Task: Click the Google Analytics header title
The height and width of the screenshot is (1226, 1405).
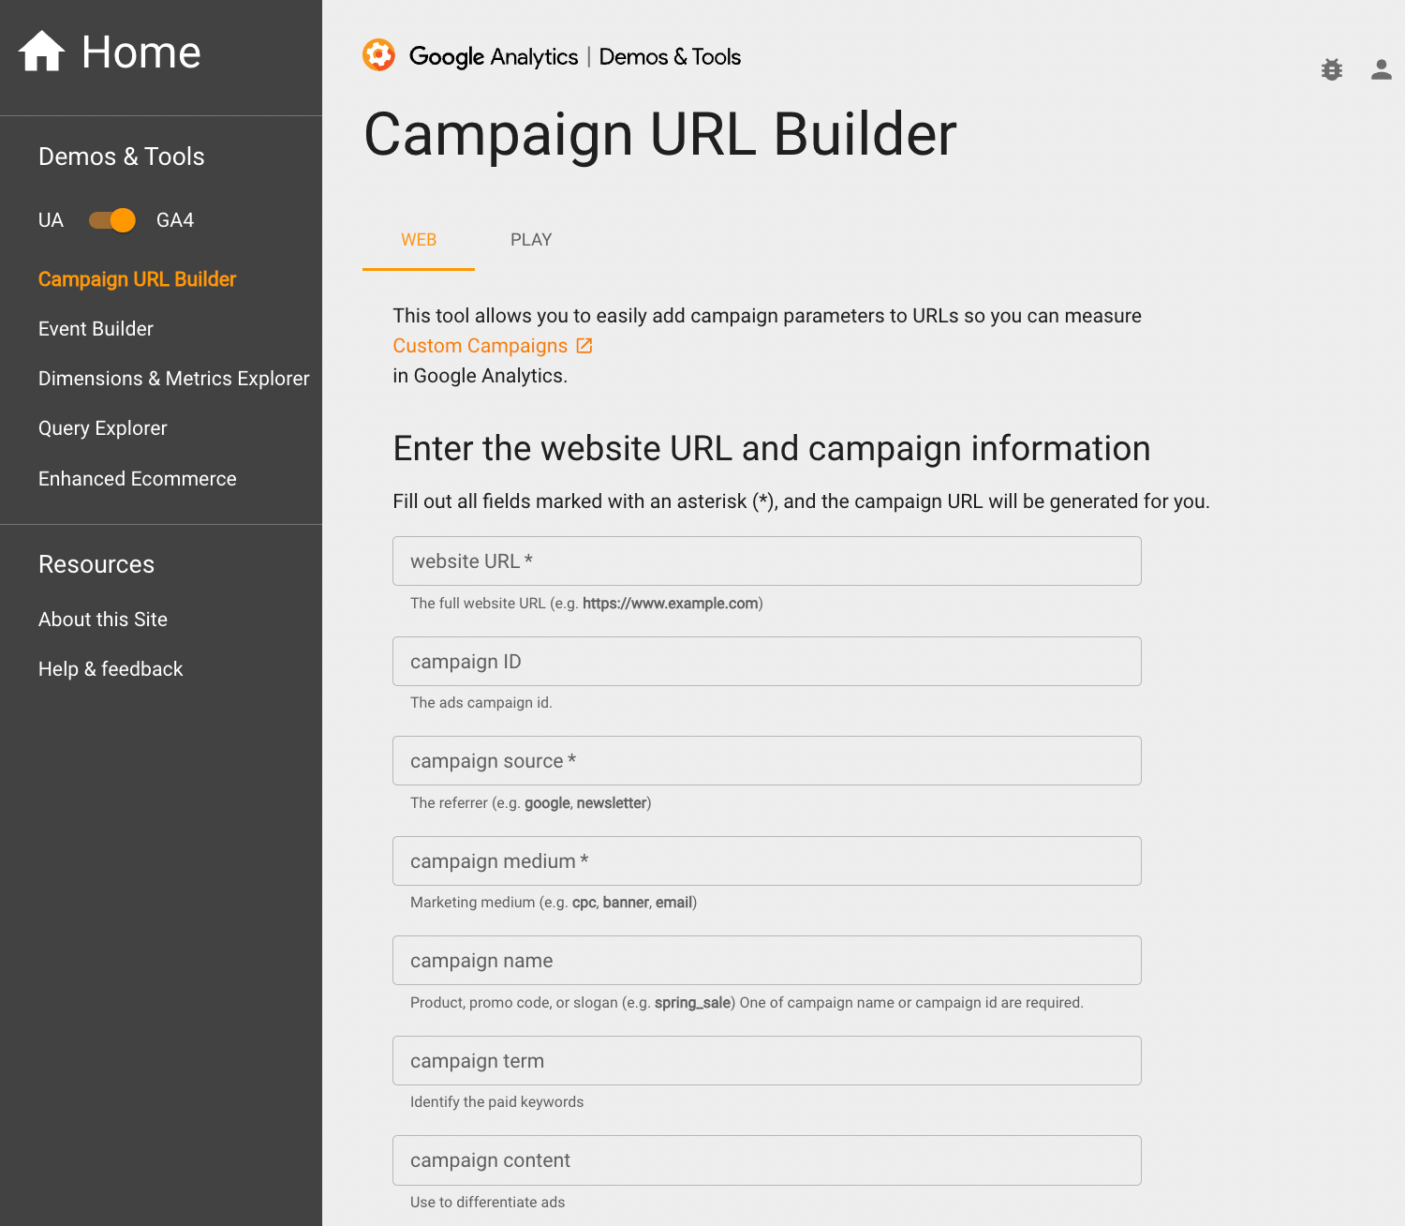Action: click(x=494, y=56)
